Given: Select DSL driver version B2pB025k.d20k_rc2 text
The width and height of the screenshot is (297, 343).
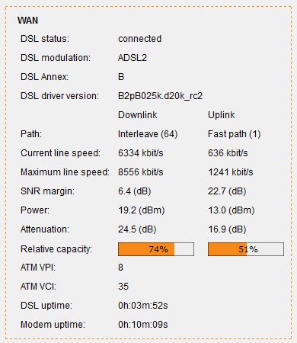Looking at the screenshot, I should pyautogui.click(x=160, y=96).
